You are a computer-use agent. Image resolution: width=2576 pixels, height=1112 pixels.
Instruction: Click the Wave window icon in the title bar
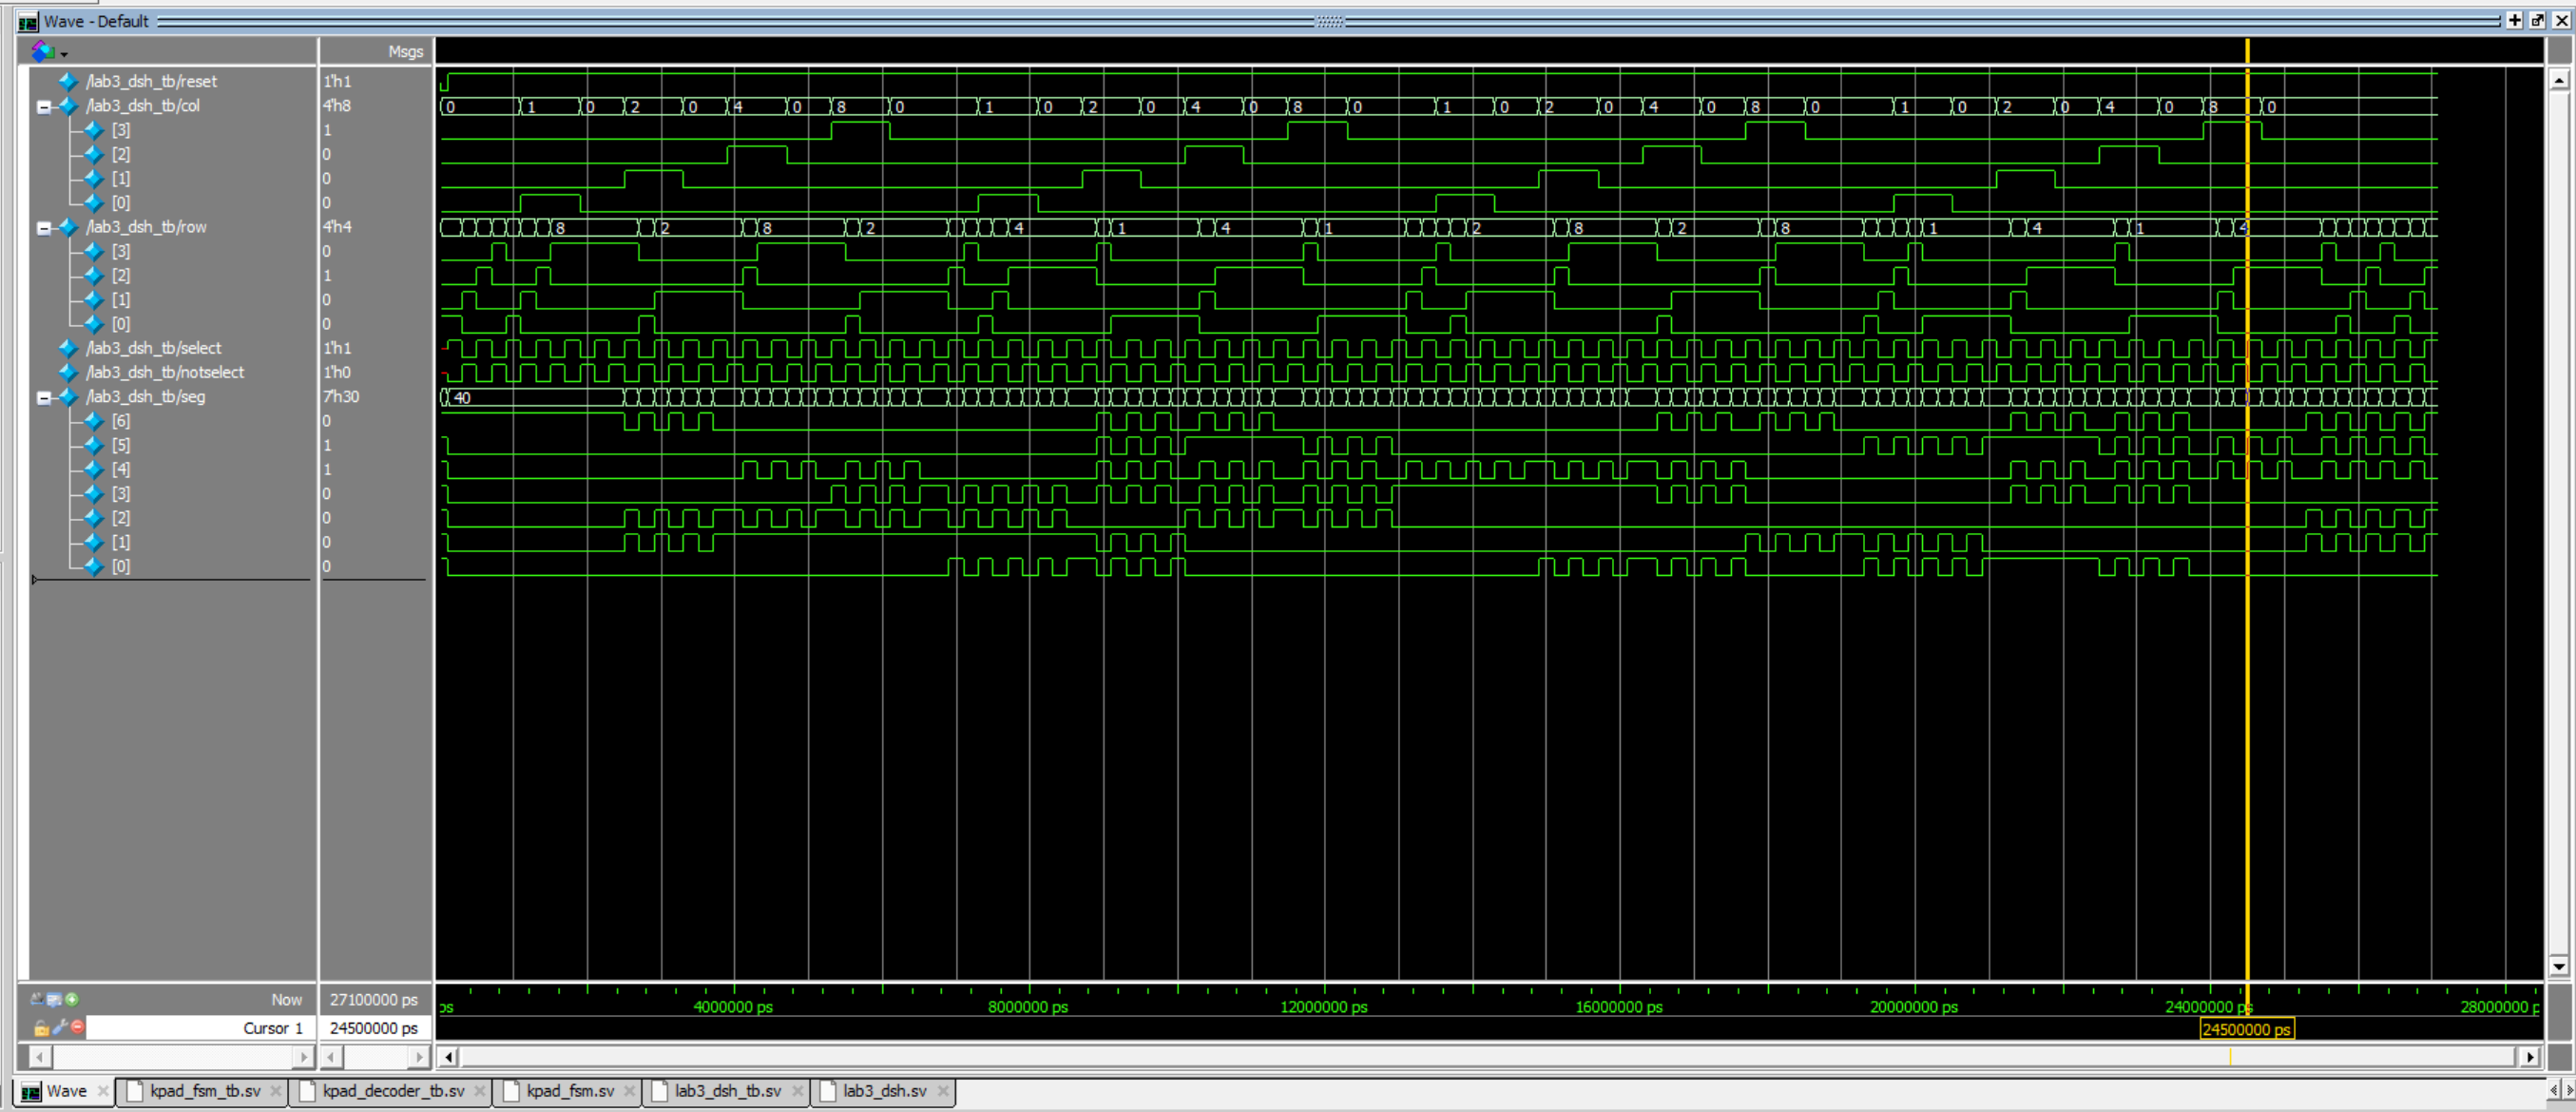click(27, 20)
